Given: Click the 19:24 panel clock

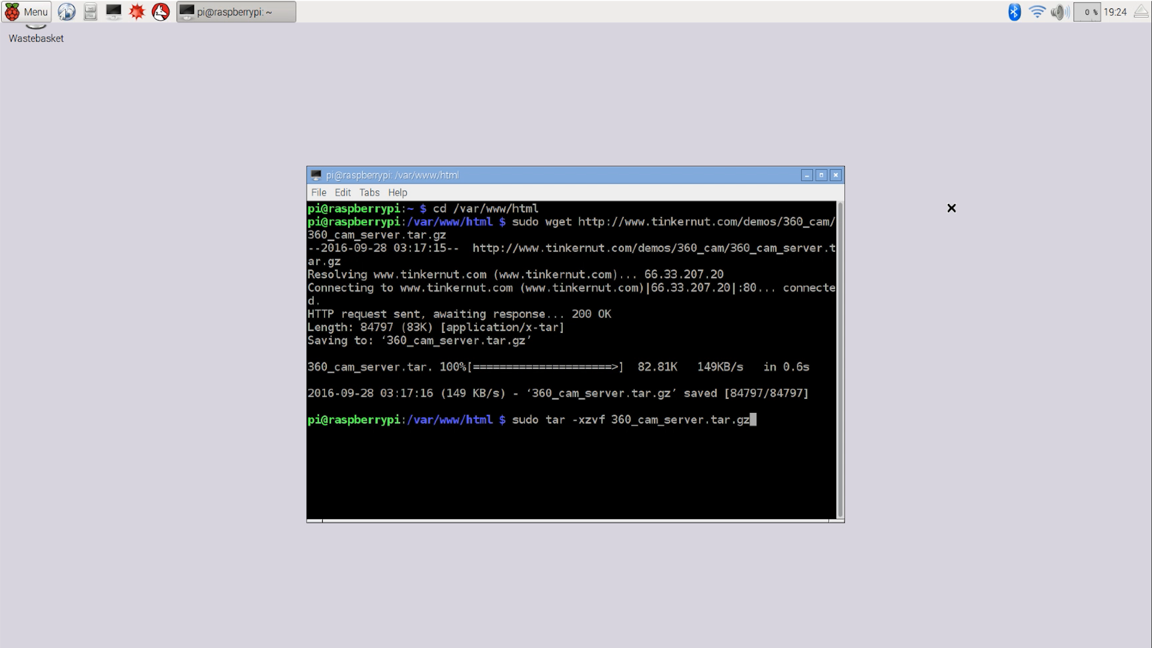Looking at the screenshot, I should coord(1115,11).
